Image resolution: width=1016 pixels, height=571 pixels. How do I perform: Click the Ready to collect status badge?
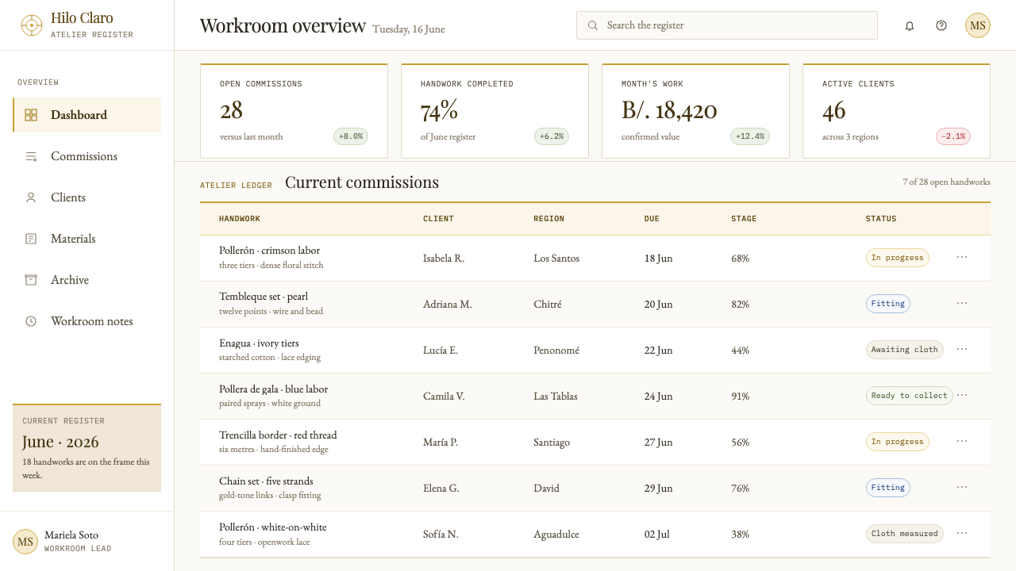tap(909, 396)
